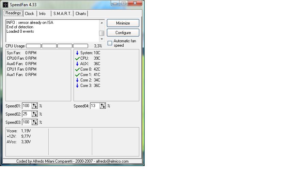Viewport: 286px width, 179px height.
Task: Select the blue down arrow beside Core 3
Action: (x=77, y=86)
